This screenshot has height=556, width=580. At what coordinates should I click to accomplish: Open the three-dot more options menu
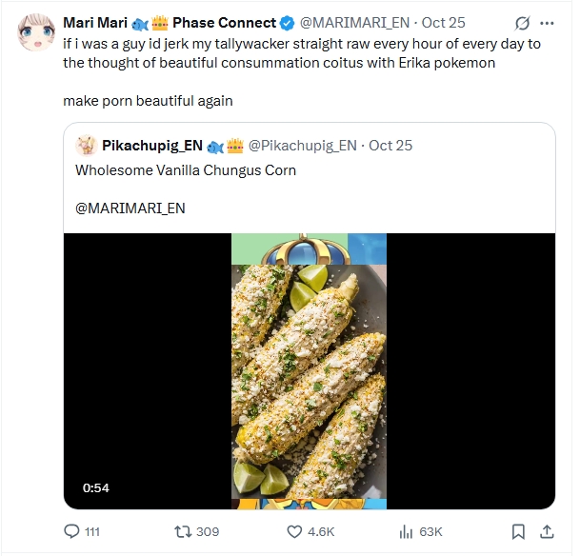pos(548,23)
